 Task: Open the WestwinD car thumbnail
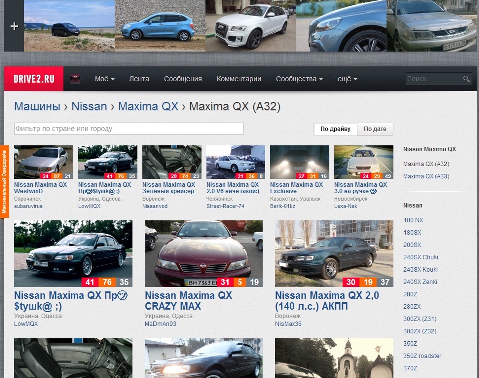pyautogui.click(x=44, y=162)
